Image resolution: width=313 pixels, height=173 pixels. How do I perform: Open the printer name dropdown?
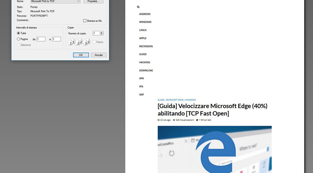(x=56, y=1)
